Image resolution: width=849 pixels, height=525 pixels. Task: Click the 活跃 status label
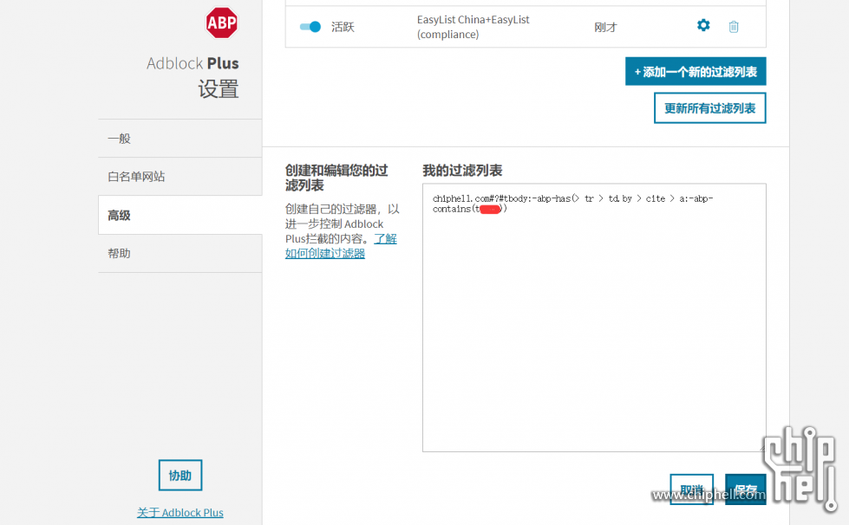point(343,27)
